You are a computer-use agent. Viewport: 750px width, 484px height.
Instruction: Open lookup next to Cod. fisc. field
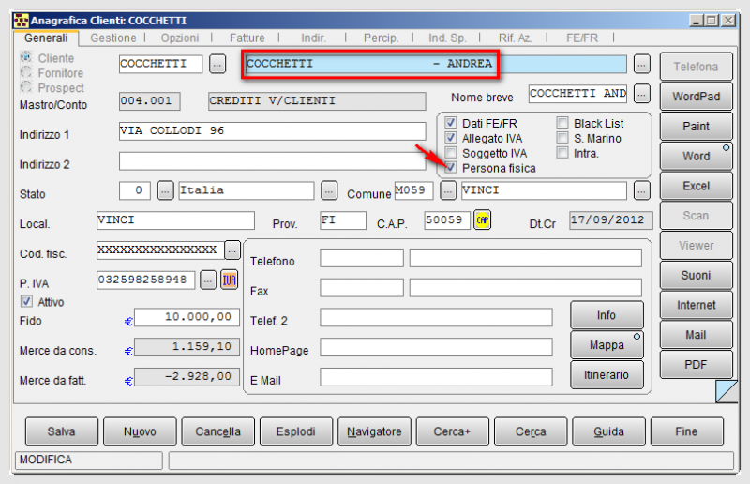click(232, 250)
